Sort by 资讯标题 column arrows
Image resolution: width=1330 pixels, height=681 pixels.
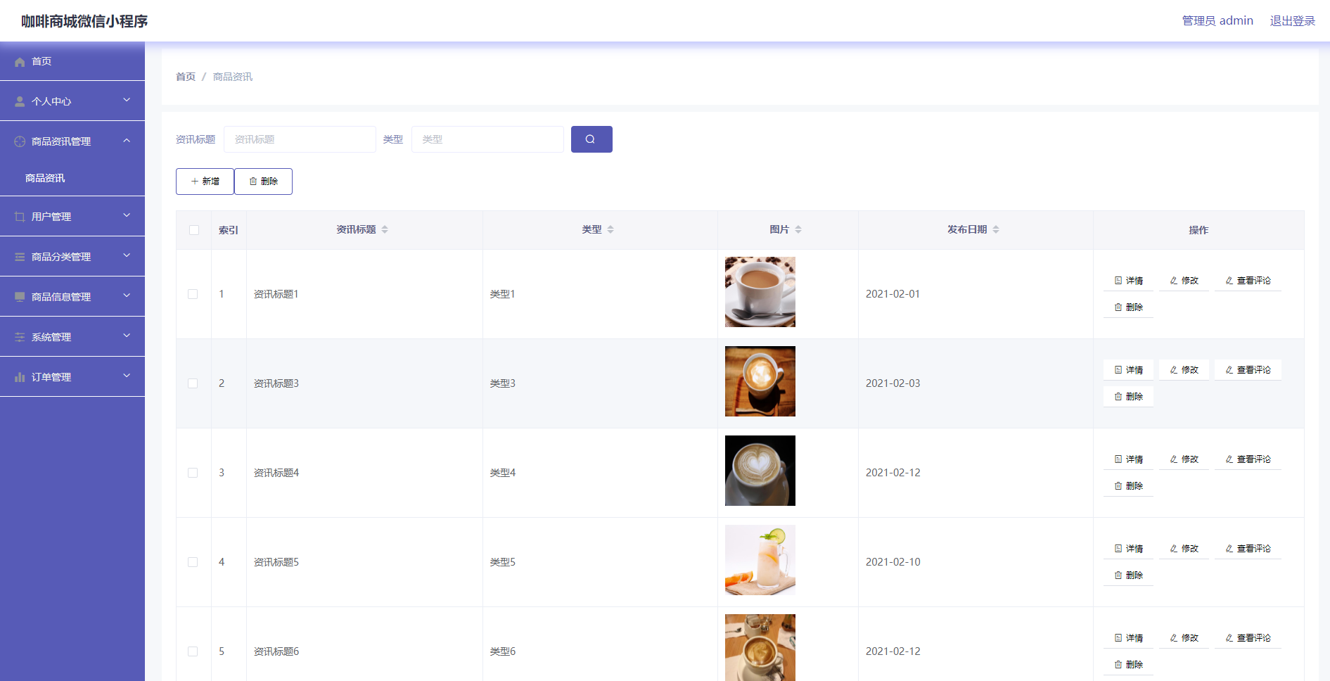point(385,230)
